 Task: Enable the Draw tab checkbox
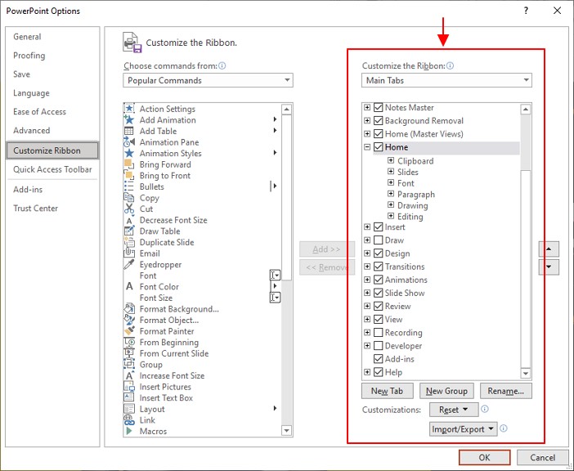point(379,240)
